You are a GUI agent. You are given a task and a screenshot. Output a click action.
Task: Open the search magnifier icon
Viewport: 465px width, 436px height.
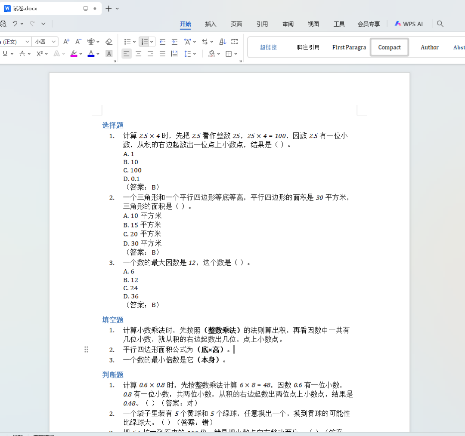point(440,24)
